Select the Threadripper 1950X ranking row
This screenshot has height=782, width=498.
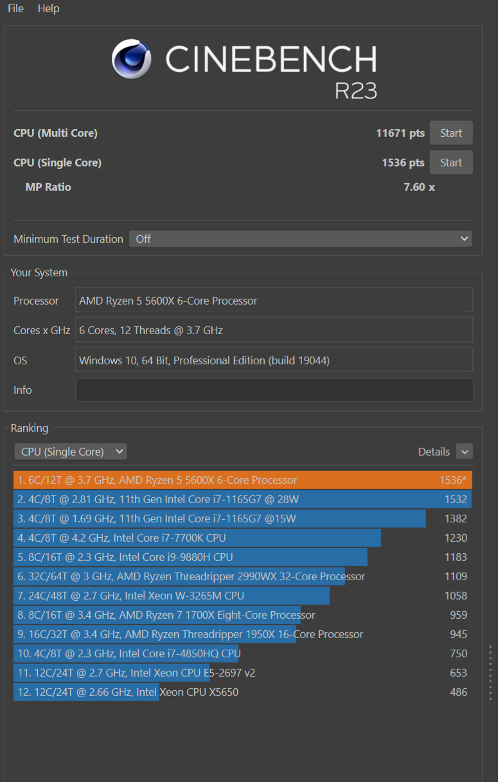point(243,634)
